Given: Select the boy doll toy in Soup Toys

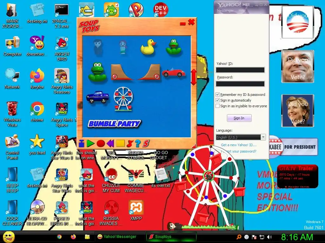Looking at the screenshot, I should click(x=98, y=47).
